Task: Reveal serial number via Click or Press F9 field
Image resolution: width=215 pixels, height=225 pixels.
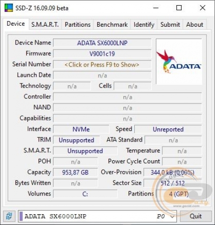Action: 102,65
